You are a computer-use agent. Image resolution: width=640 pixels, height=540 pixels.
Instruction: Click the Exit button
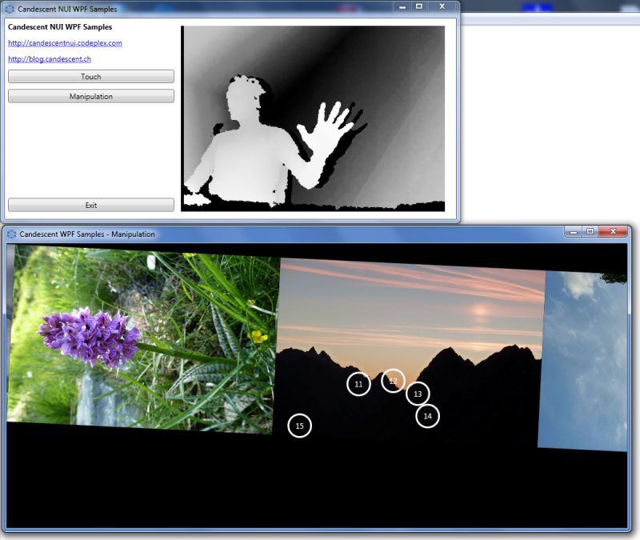(90, 205)
